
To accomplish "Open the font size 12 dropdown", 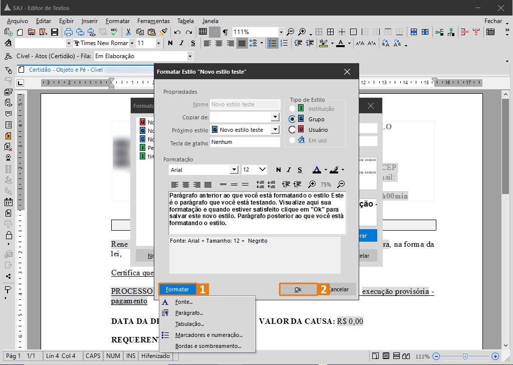I will click(x=263, y=169).
